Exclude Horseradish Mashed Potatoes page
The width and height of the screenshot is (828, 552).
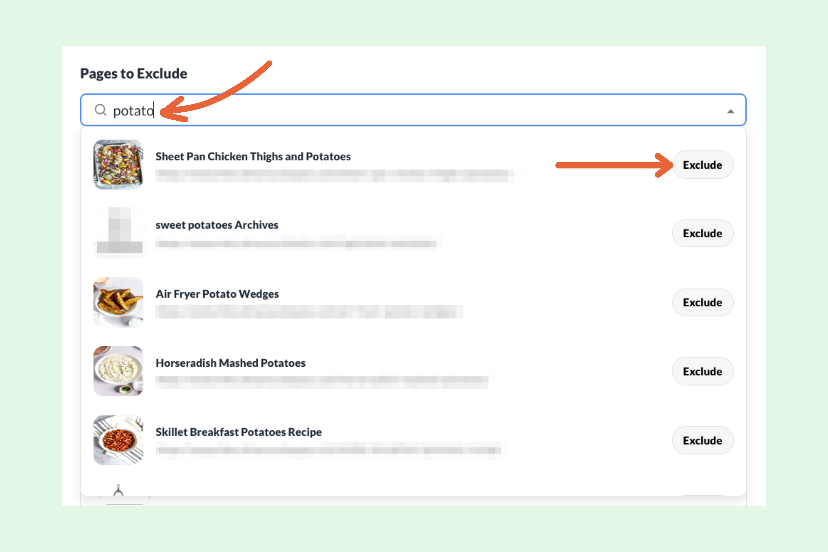pos(703,371)
